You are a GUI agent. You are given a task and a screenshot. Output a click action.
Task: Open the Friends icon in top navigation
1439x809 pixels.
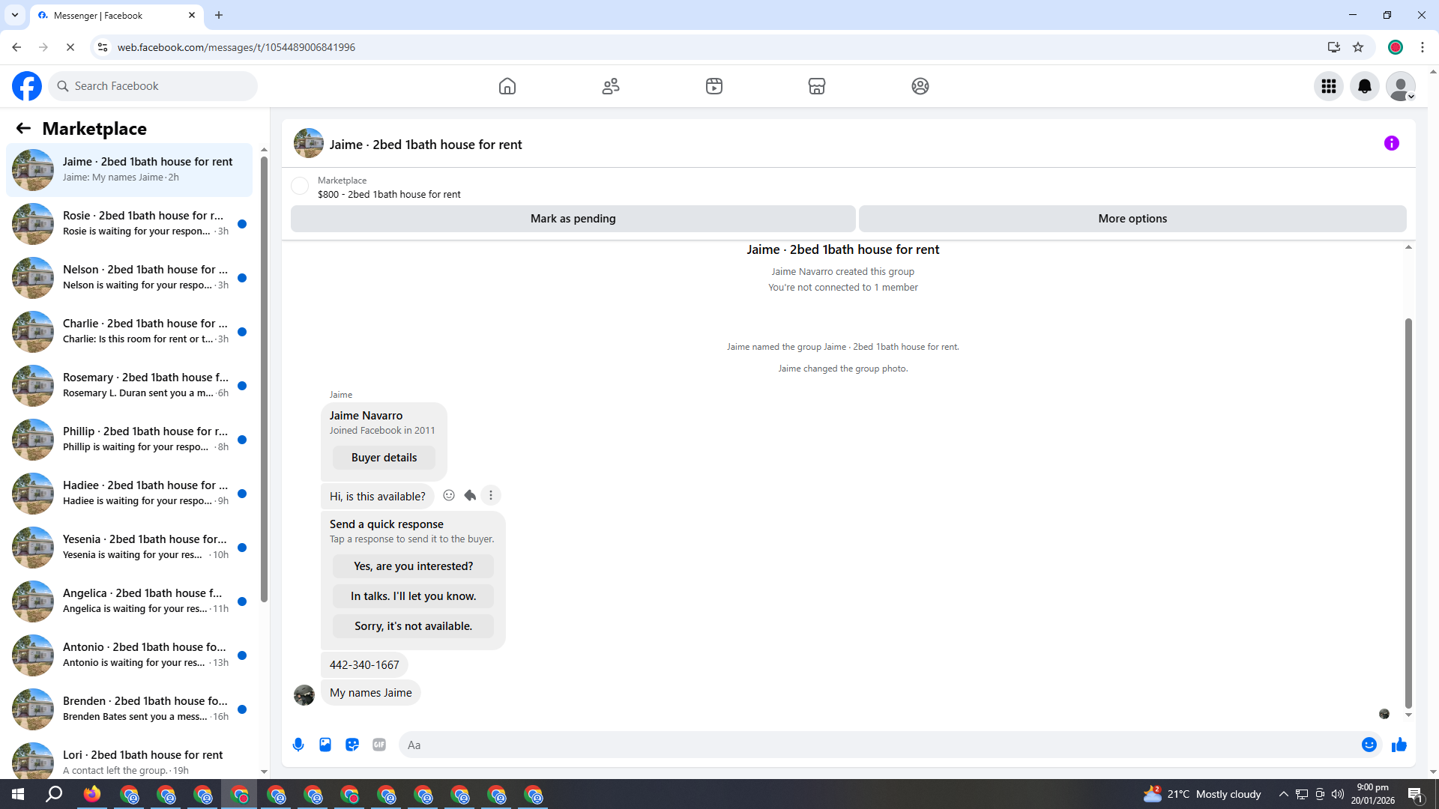click(611, 86)
